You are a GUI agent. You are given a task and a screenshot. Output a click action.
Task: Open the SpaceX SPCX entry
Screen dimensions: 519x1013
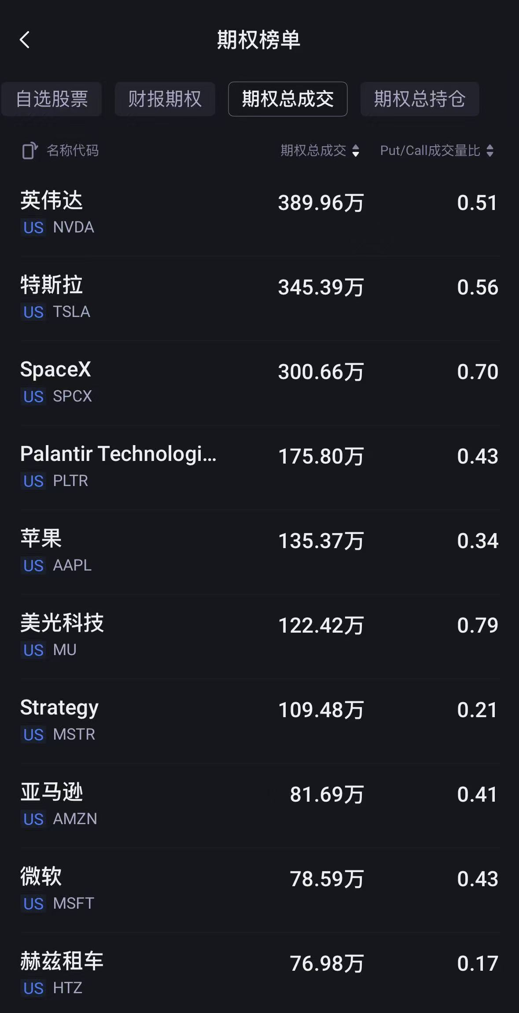click(x=259, y=383)
